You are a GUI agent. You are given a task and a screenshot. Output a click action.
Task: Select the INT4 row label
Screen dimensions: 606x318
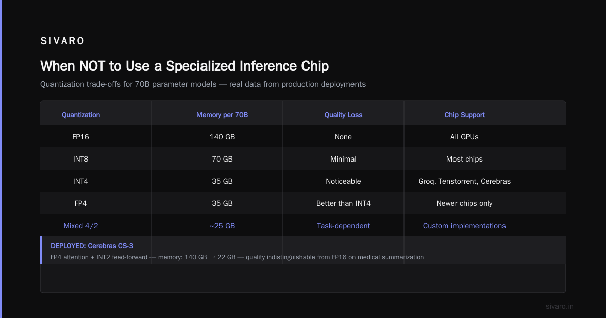click(x=81, y=181)
